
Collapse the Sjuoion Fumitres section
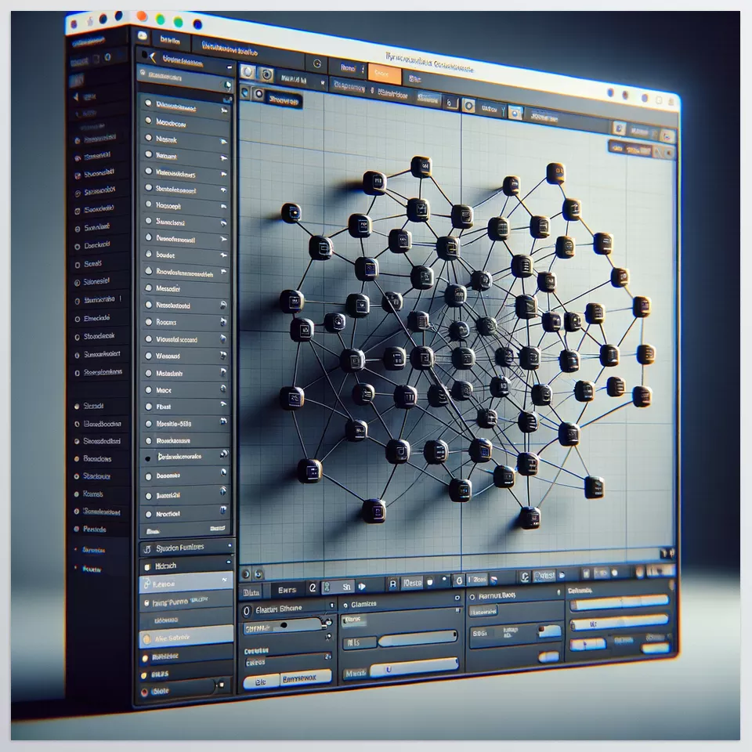click(230, 545)
